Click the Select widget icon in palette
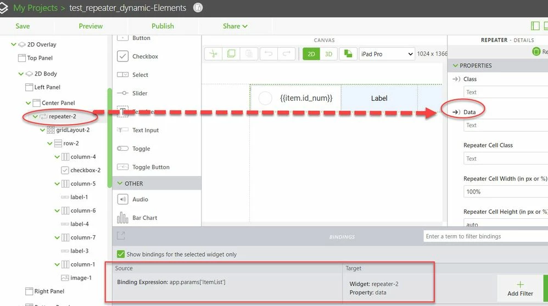 122,75
